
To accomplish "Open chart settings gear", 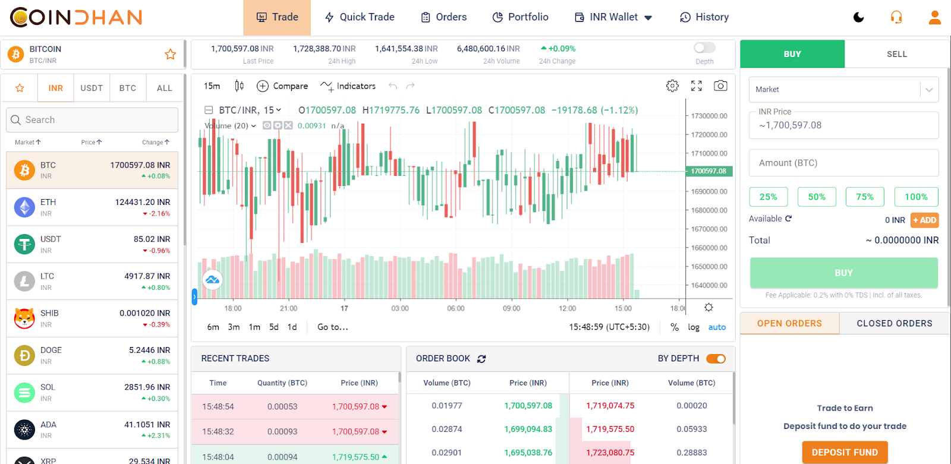I will 672,86.
